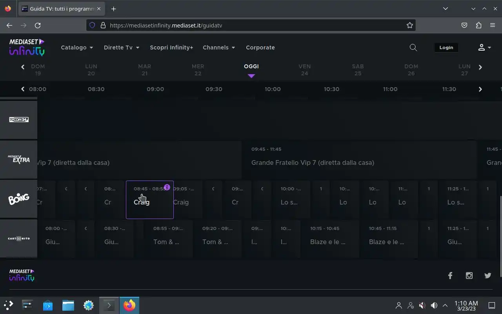Open the info icon on Craig 08:45 program
502x314 pixels.
(167, 187)
